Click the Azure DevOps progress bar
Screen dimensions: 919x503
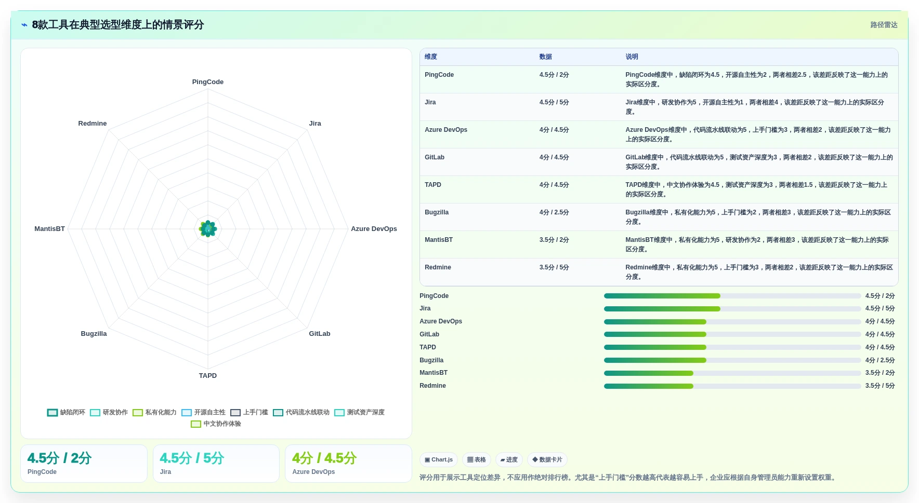pyautogui.click(x=732, y=322)
